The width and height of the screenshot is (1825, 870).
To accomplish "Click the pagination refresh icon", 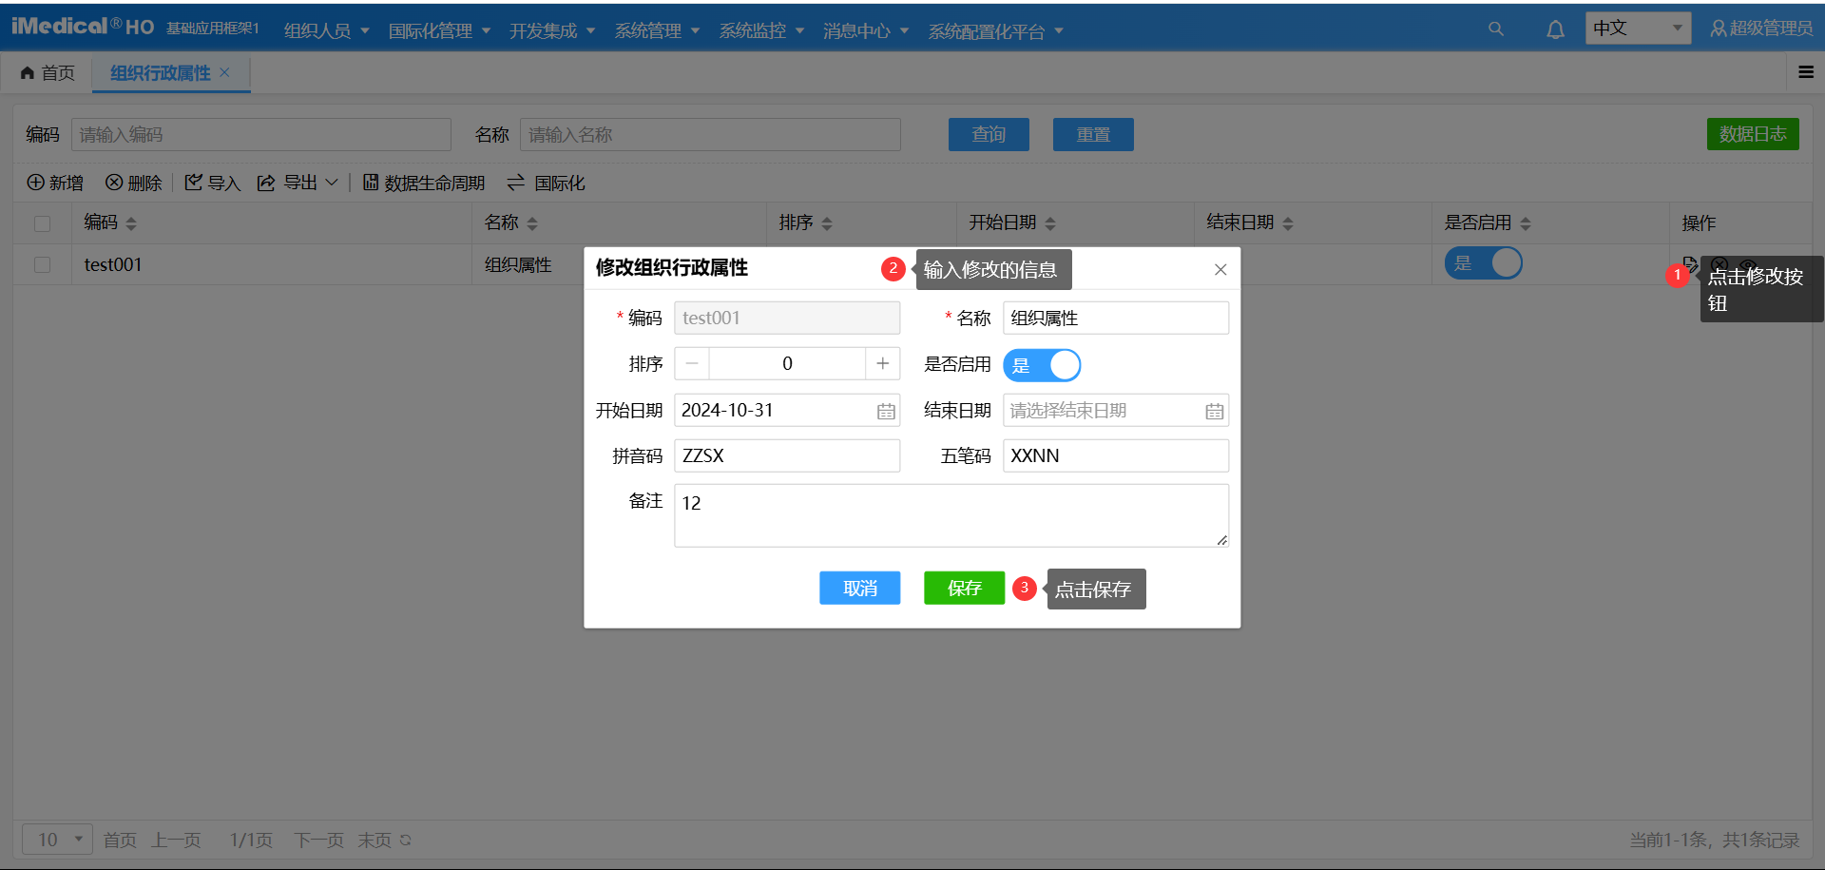I will pyautogui.click(x=406, y=840).
